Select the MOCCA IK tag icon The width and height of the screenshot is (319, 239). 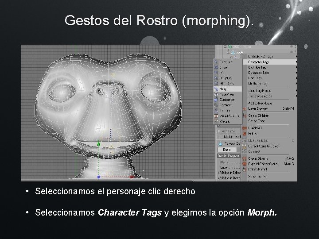216,84
